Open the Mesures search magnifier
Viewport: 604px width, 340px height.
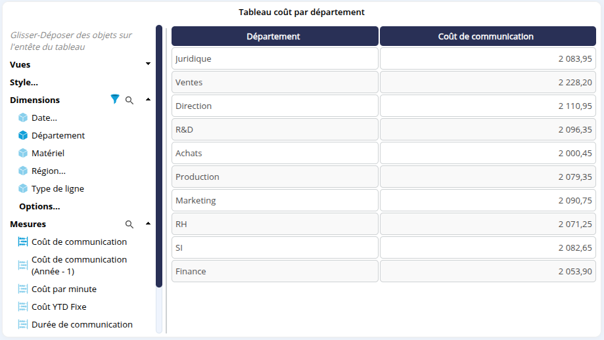click(x=129, y=224)
